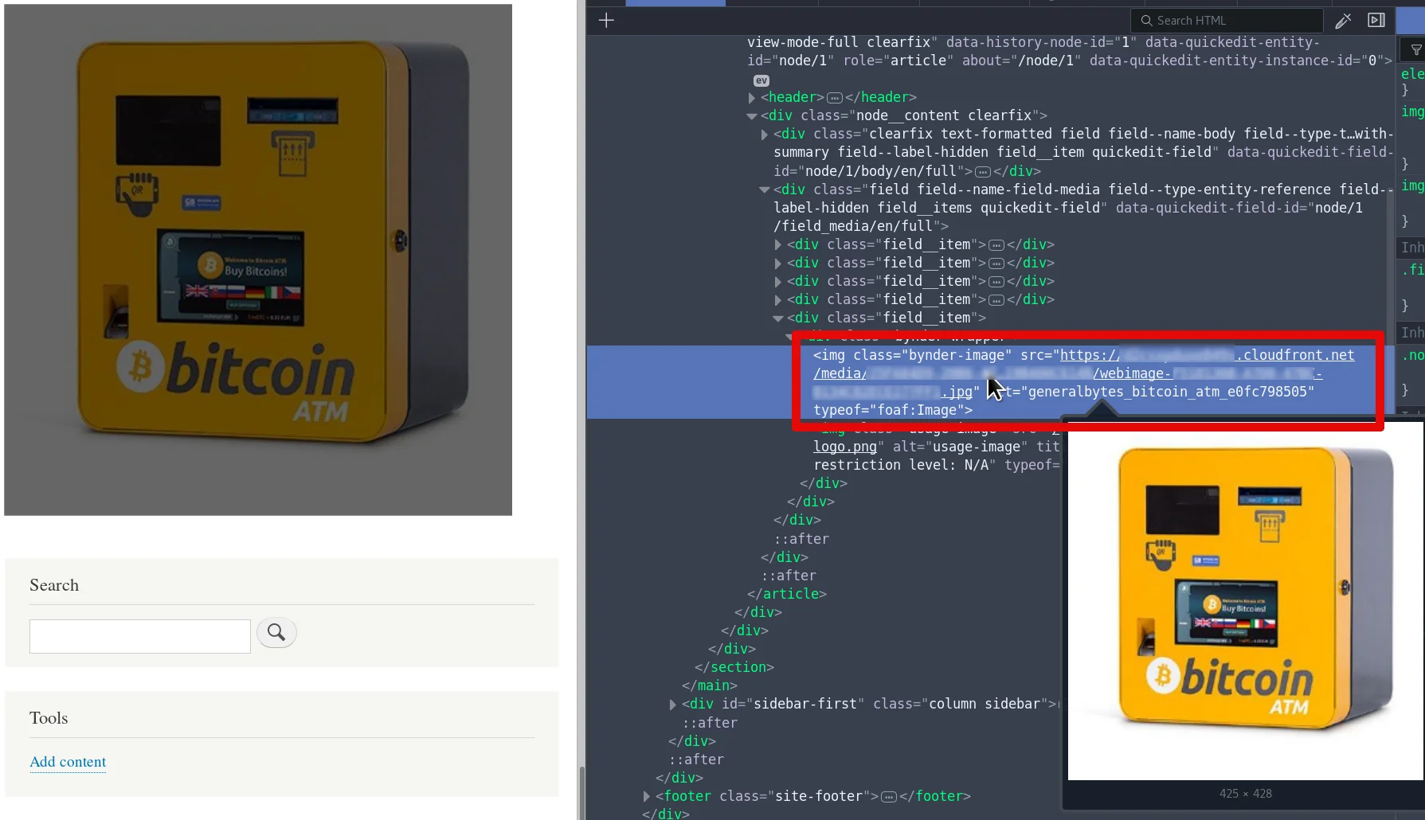The width and height of the screenshot is (1425, 820).
Task: Expand the header element
Action: point(751,97)
